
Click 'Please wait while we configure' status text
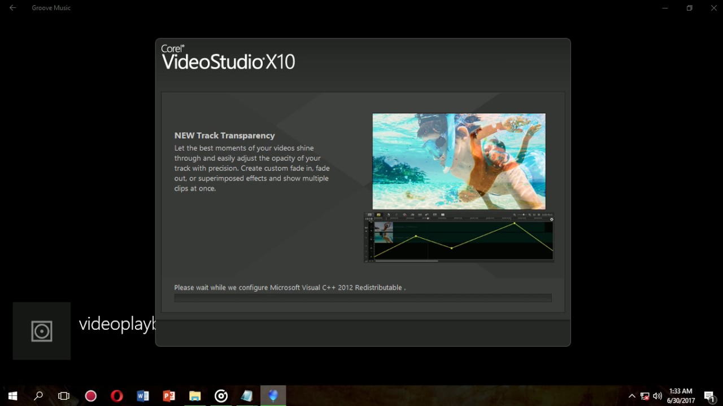[290, 288]
